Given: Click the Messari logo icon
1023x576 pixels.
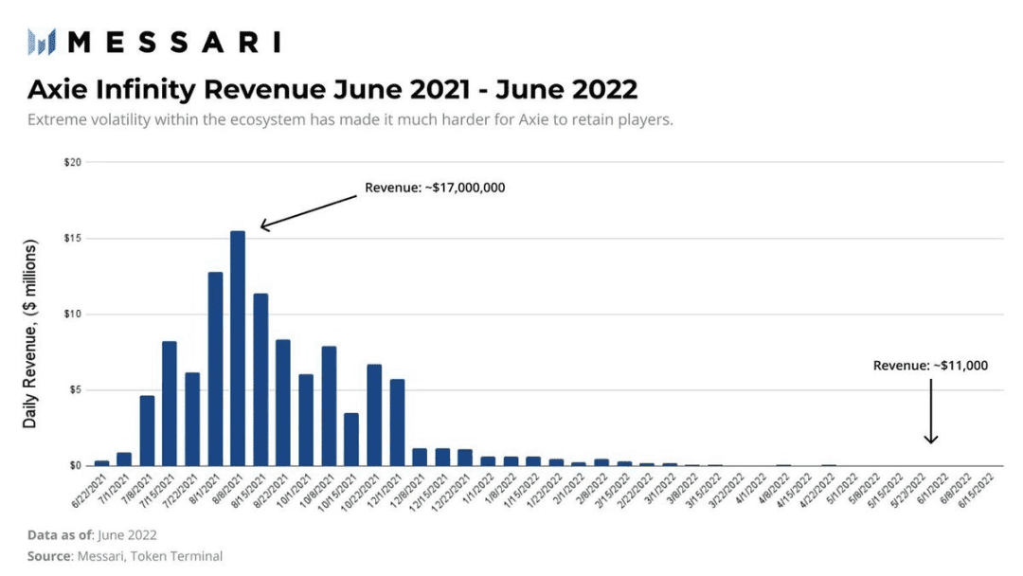Looking at the screenshot, I should click(42, 43).
